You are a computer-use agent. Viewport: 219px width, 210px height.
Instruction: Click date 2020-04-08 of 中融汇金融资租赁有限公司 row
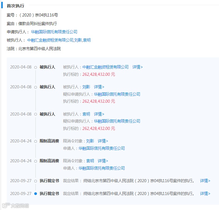coord(21,67)
